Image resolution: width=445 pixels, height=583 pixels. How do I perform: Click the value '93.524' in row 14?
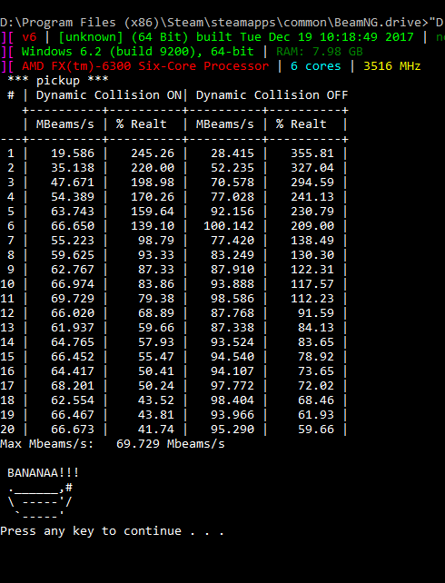pyautogui.click(x=232, y=341)
